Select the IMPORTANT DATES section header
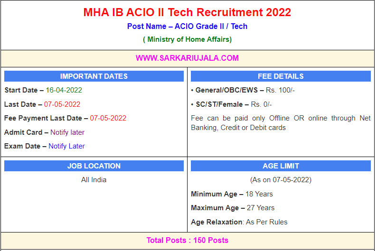The width and height of the screenshot is (377, 251). click(x=94, y=76)
